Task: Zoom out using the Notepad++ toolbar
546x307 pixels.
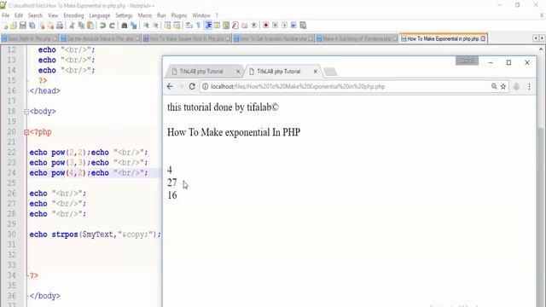Action: pyautogui.click(x=155, y=26)
